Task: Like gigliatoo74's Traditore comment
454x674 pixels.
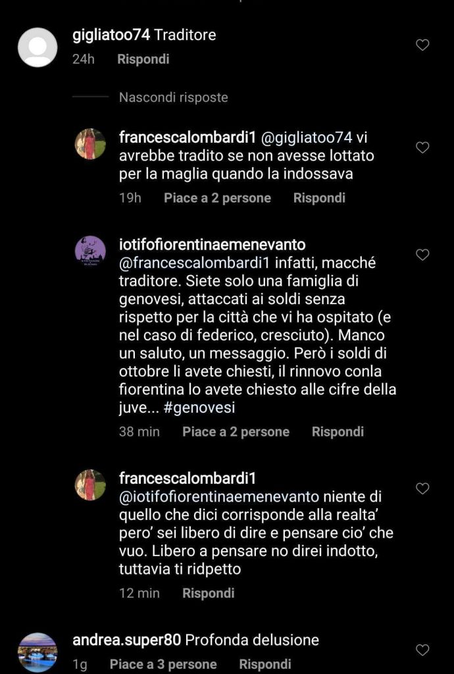Action: tap(422, 45)
